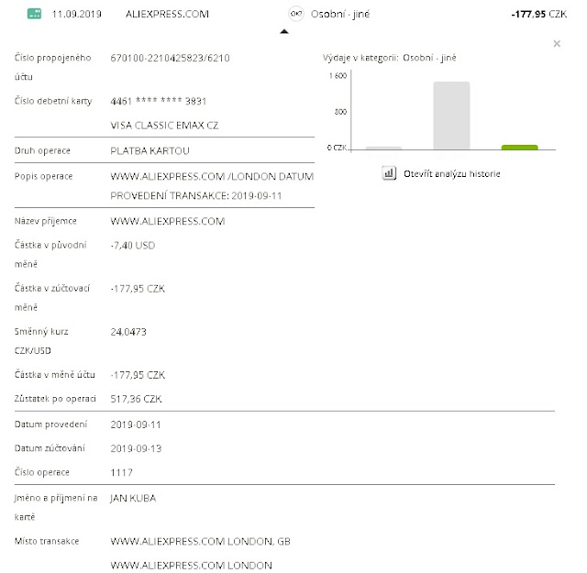Click the ALIEXPRESS.COM transaction title
The height and width of the screenshot is (573, 587).
click(x=167, y=15)
